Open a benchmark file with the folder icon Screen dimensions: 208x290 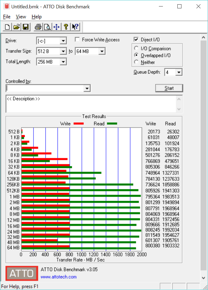[x=17, y=27]
